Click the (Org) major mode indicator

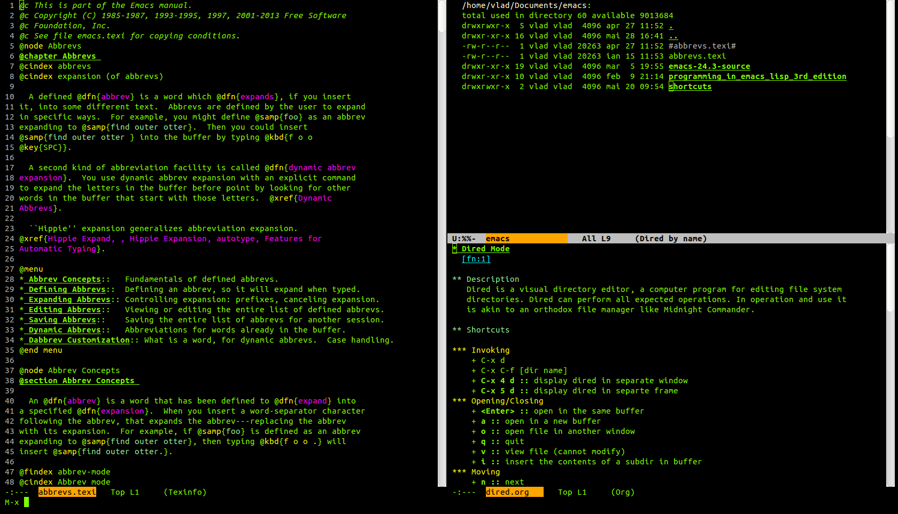(623, 492)
